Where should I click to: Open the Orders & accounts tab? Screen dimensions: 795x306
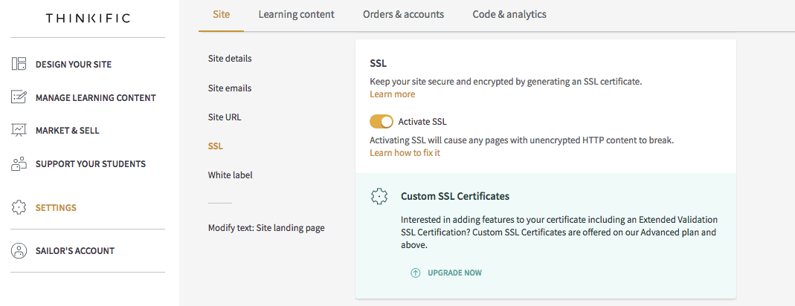(x=403, y=14)
